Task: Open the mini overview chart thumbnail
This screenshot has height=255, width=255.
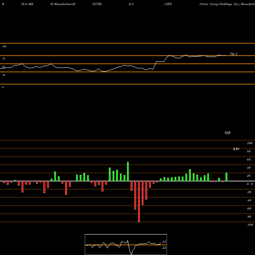Action: pos(126,244)
